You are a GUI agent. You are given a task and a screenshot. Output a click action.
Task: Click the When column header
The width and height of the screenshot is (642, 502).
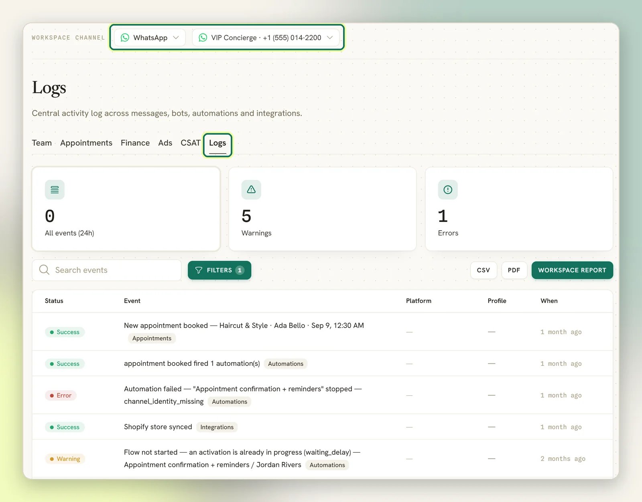(549, 301)
